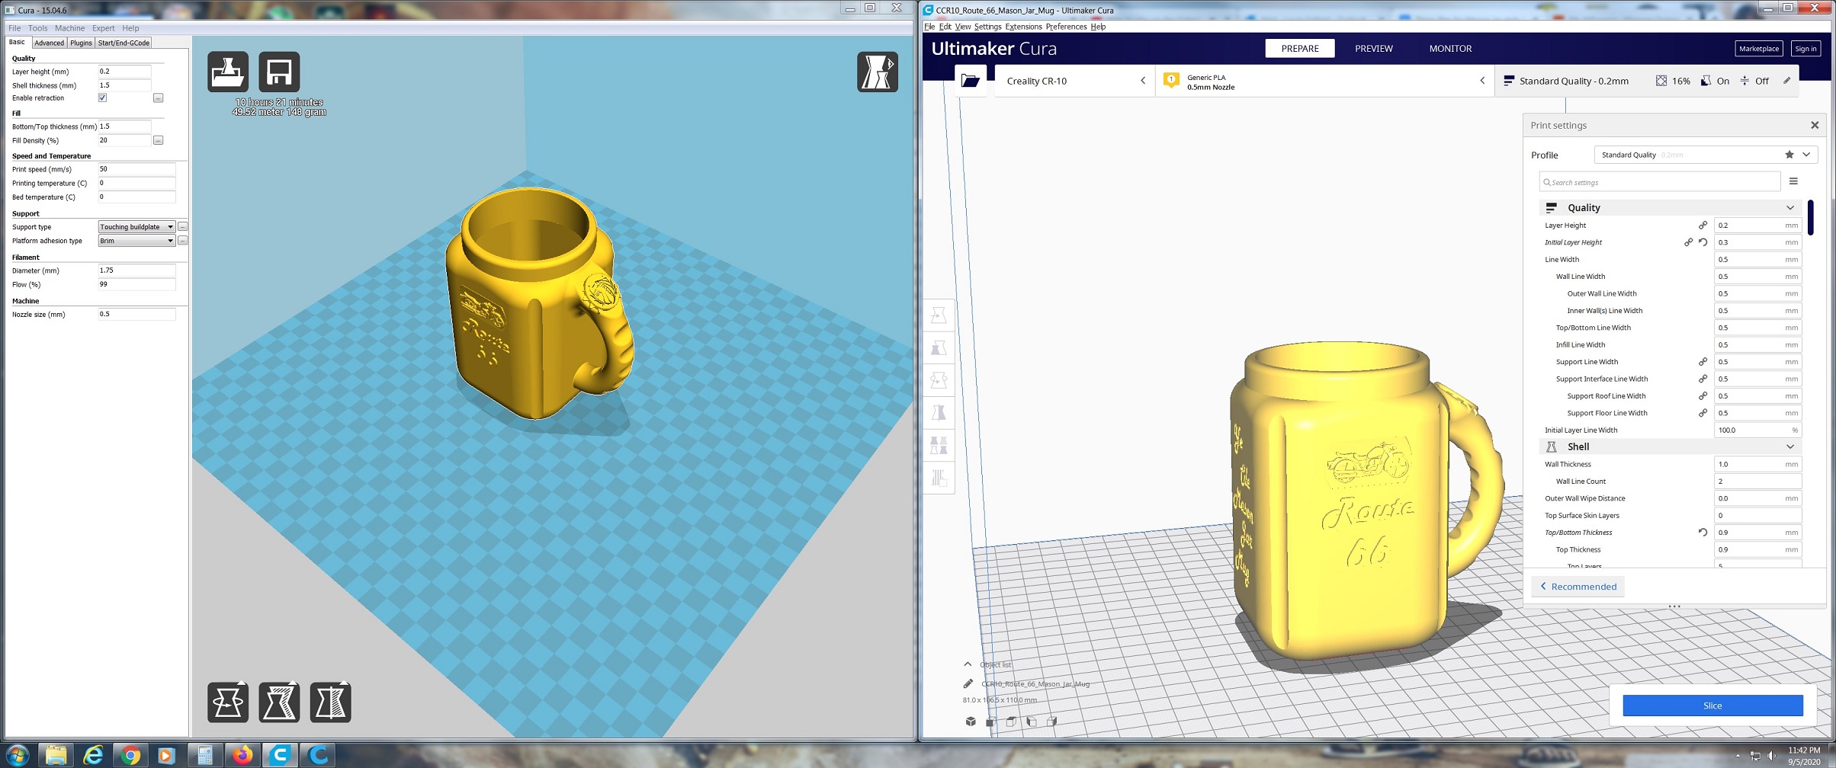
Task: Open the Creality CR-10 printer selector
Action: [x=1075, y=81]
